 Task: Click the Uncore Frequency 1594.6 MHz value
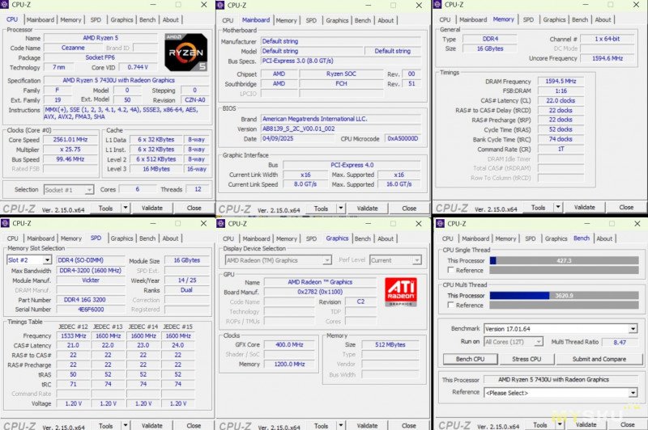pos(607,58)
